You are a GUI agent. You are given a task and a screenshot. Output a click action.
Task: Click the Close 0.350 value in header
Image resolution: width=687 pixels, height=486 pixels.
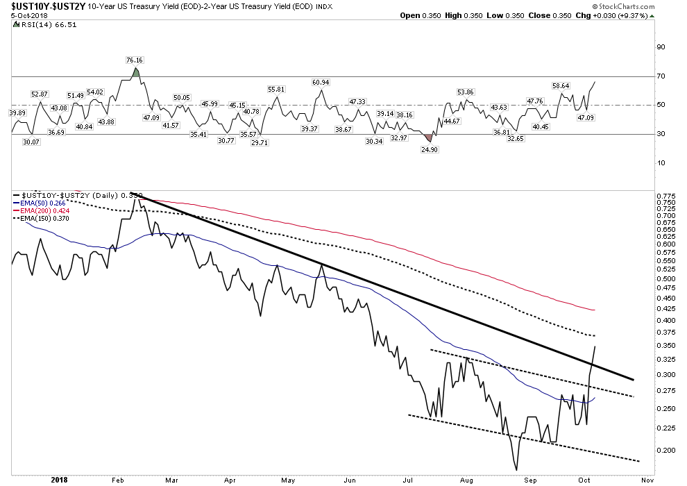[550, 15]
